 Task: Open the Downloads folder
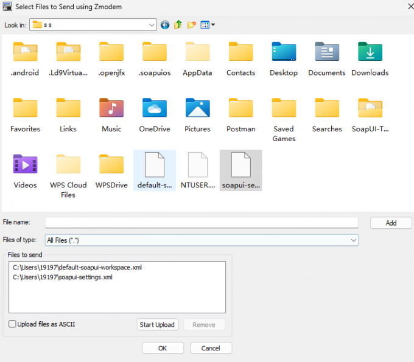click(x=370, y=60)
